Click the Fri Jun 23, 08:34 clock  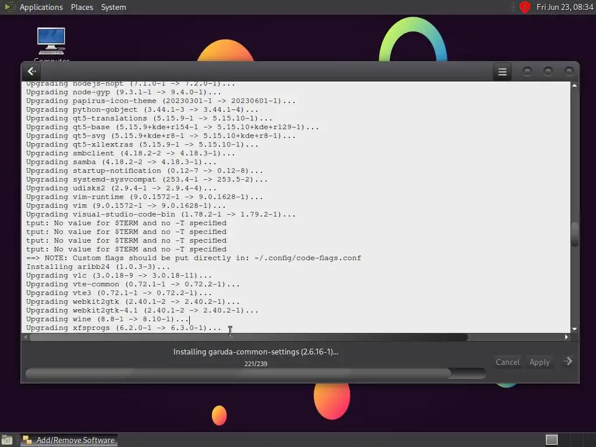tap(565, 7)
